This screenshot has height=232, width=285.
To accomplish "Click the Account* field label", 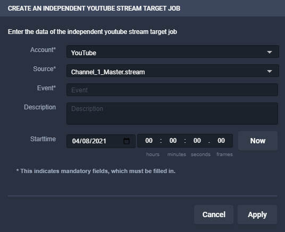I will tap(43, 50).
